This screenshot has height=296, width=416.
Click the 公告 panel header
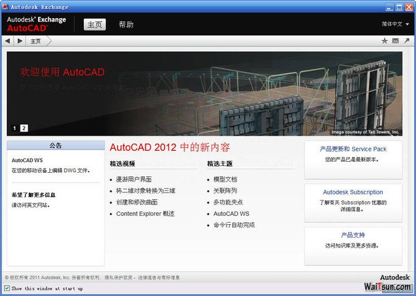pos(55,145)
